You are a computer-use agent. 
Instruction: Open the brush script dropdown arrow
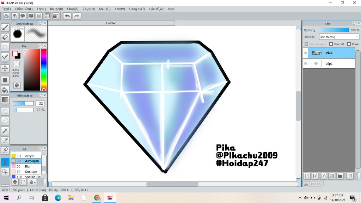35,183
